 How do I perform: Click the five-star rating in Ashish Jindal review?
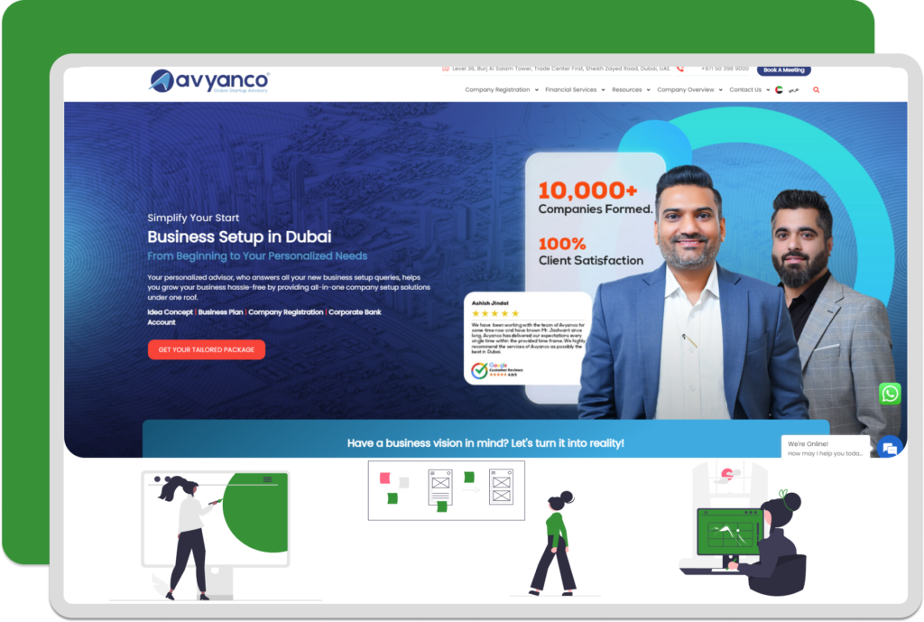click(x=495, y=313)
